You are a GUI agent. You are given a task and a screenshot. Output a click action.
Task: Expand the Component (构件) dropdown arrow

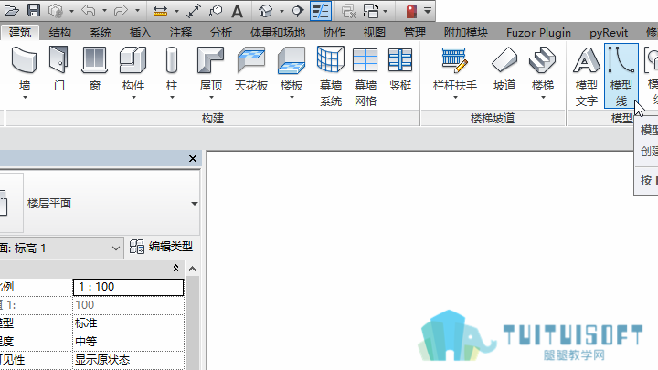click(133, 98)
